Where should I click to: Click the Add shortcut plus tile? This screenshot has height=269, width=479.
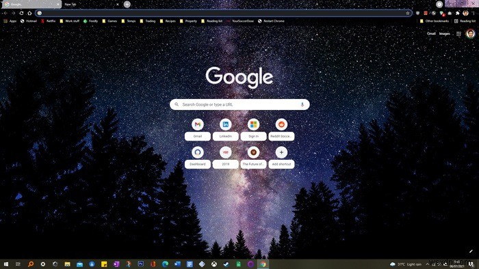click(281, 157)
